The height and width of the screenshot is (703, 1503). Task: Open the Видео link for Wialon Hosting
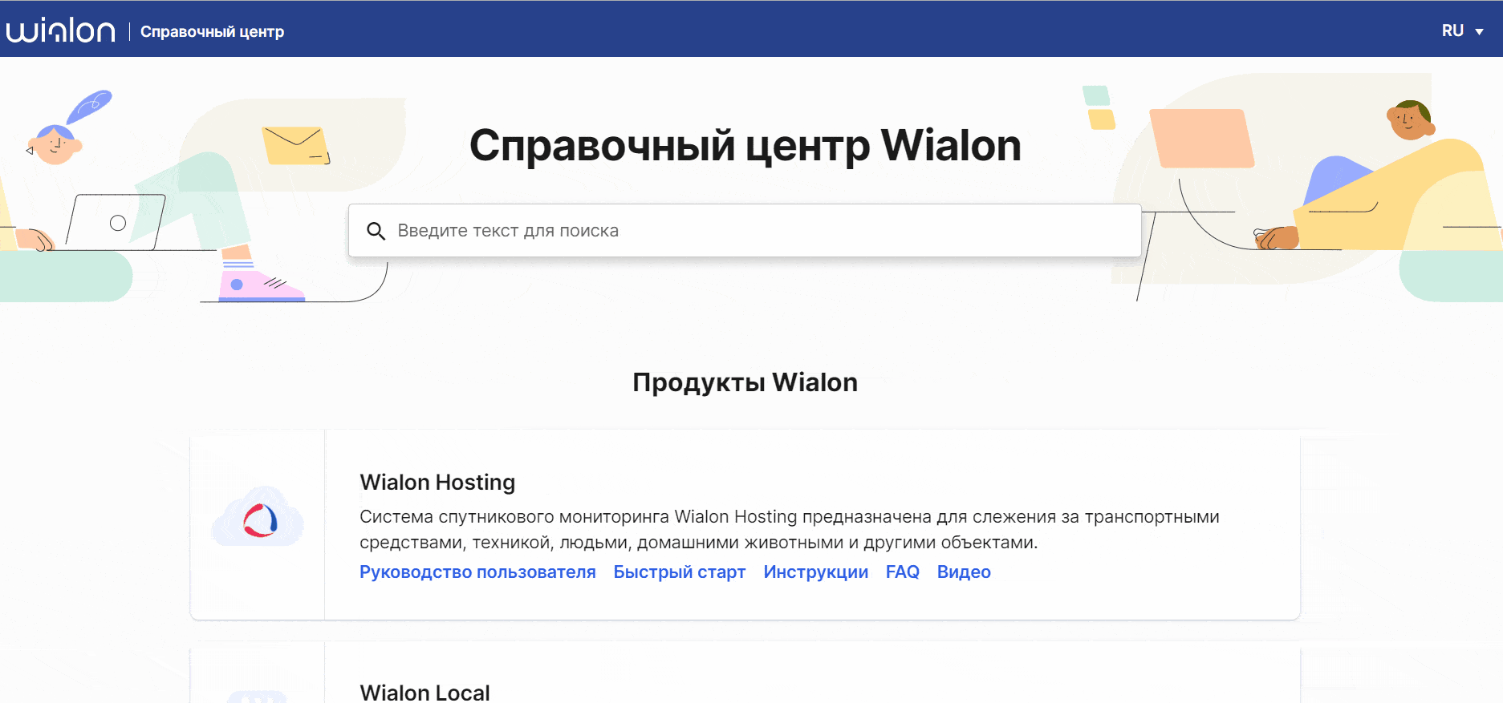coord(964,572)
